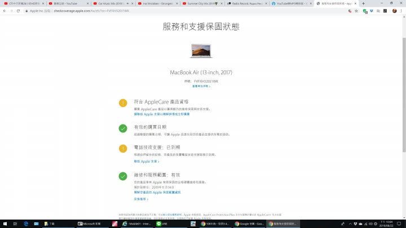
Task: Show hidden system tray icons
Action: [x=350, y=223]
